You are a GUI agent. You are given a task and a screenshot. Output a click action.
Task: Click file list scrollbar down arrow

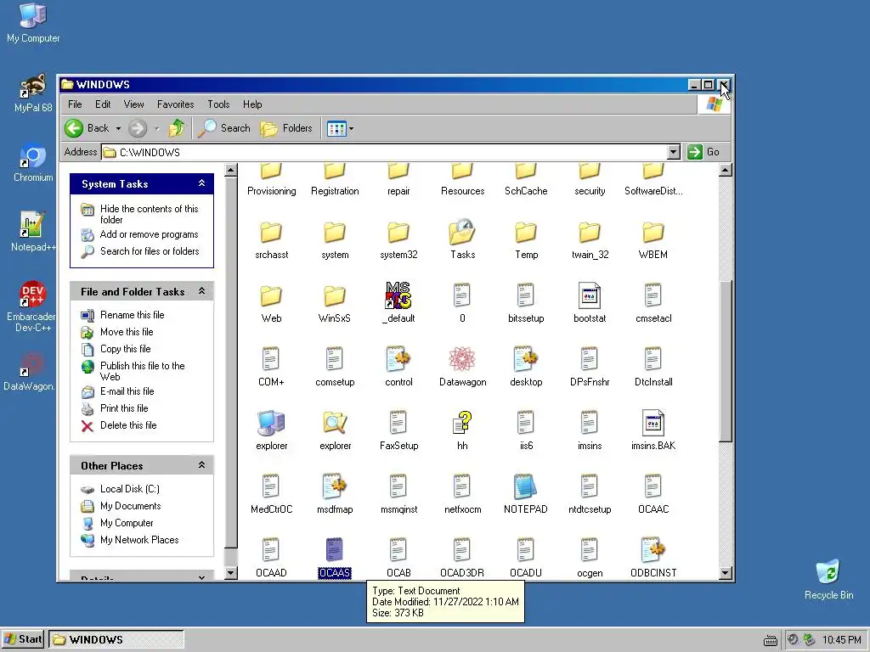(x=726, y=573)
